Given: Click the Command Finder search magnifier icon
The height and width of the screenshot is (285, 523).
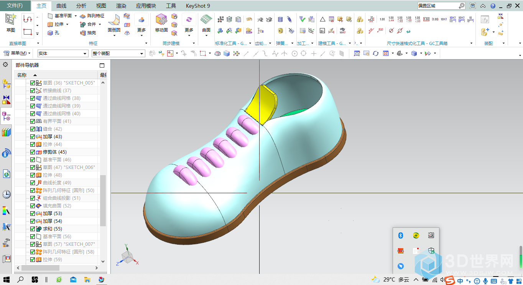Looking at the screenshot, I should [462, 6].
